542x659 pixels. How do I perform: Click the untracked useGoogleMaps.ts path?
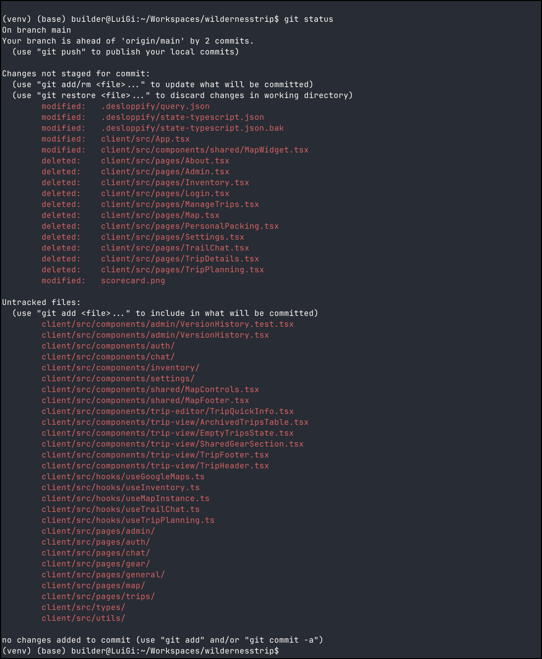[x=123, y=477]
